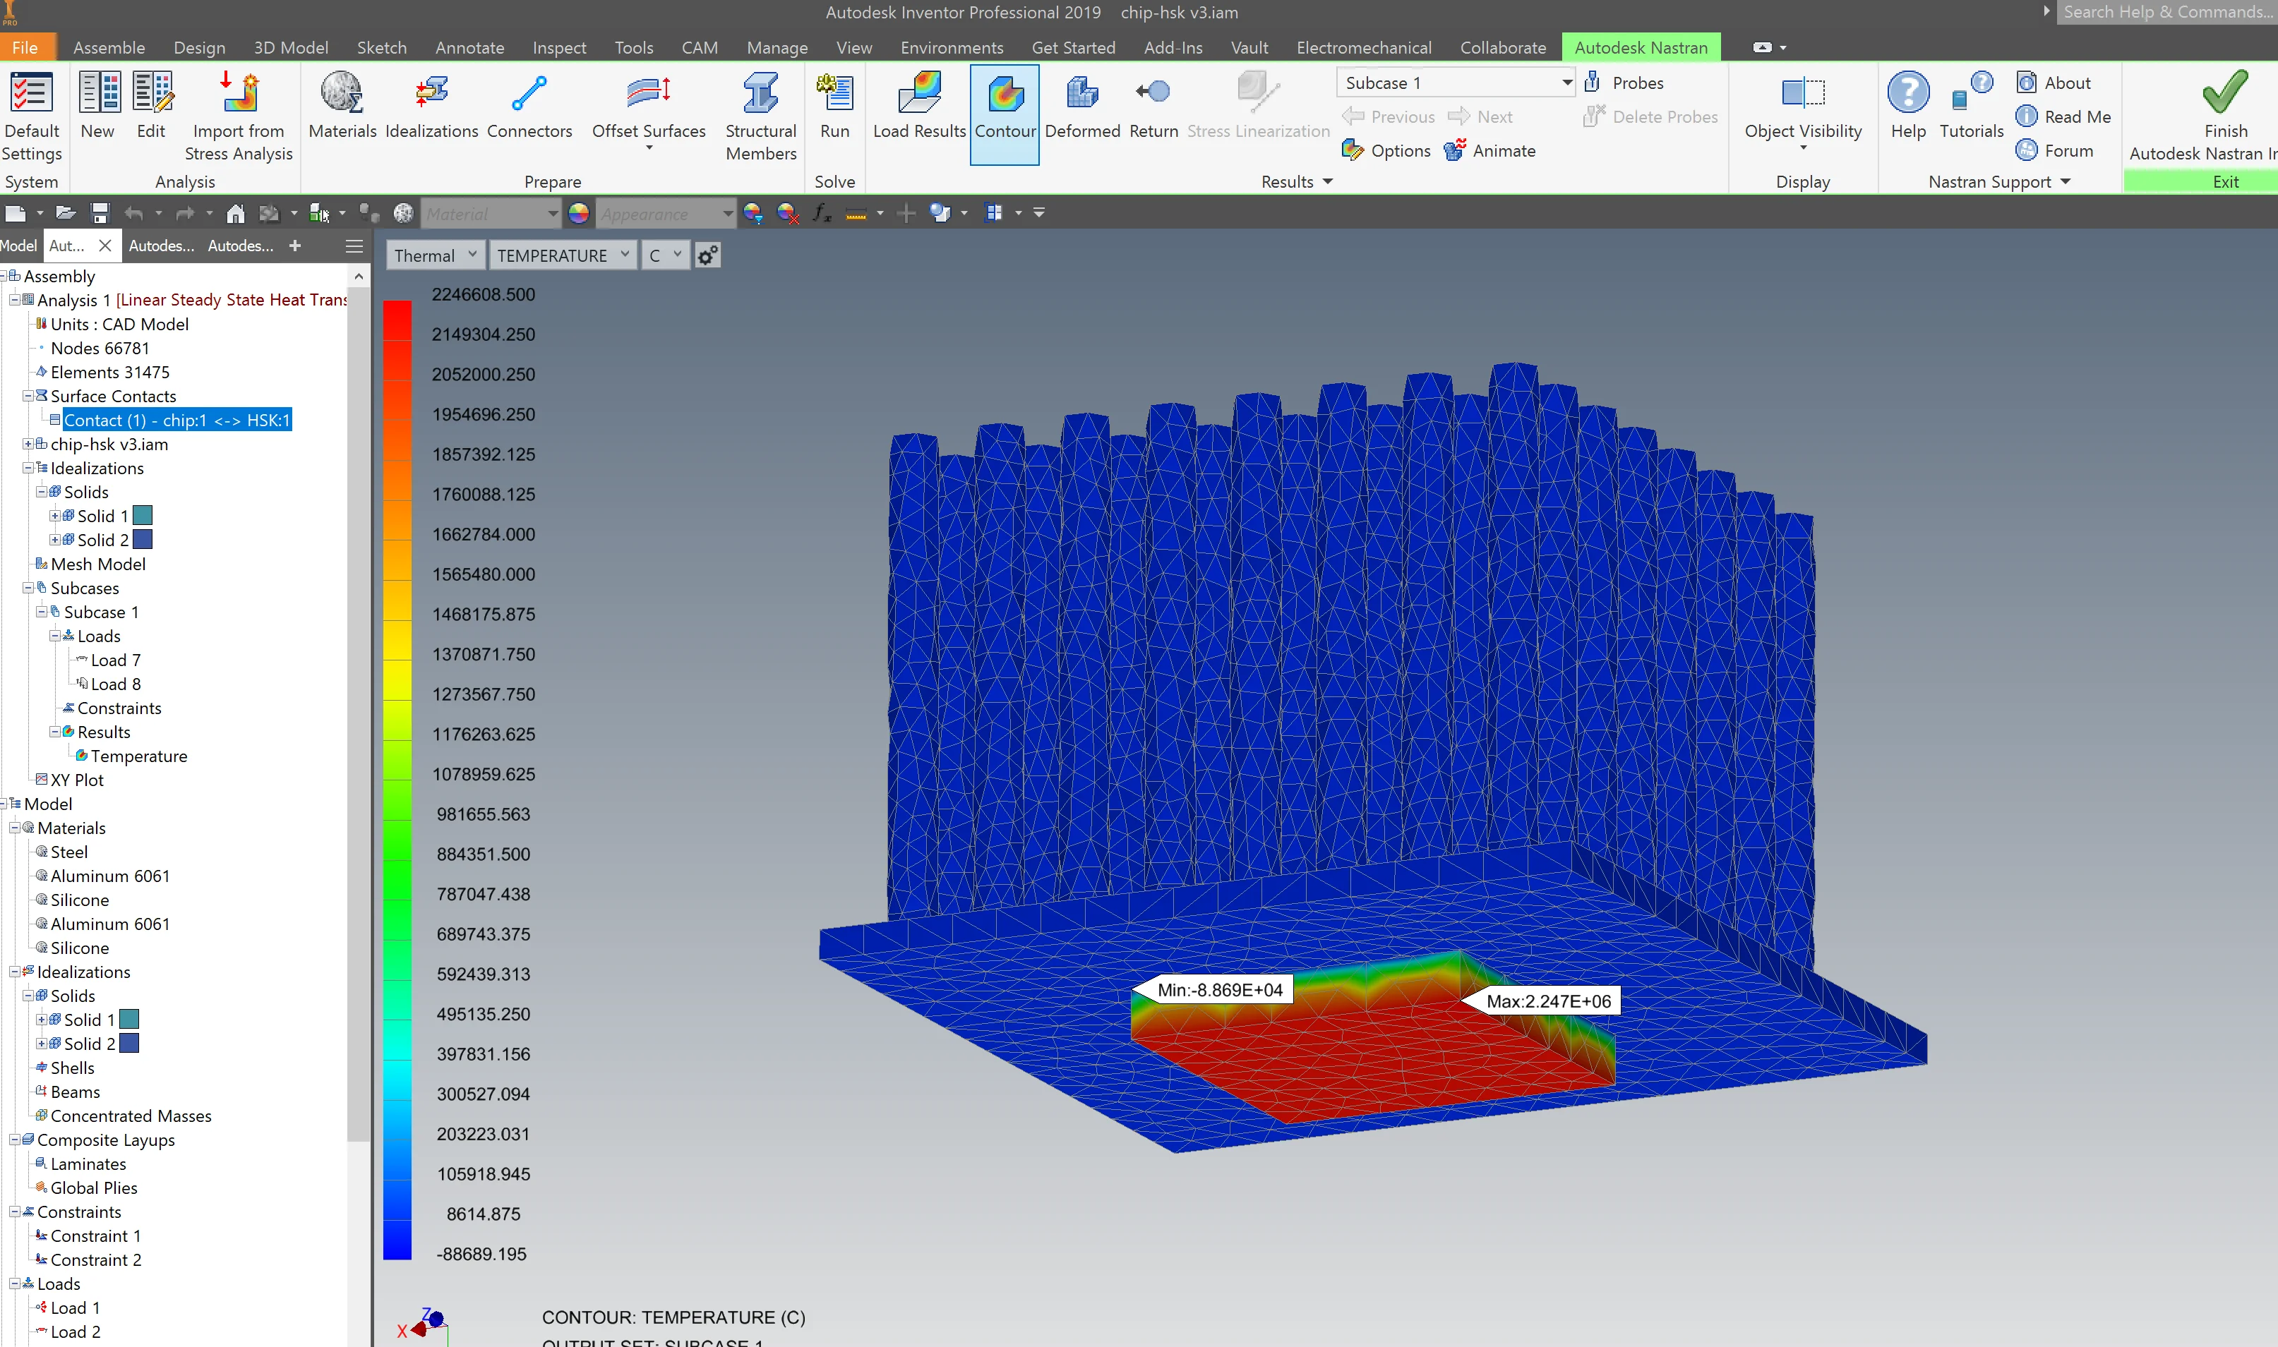2278x1347 pixels.
Task: Open the temperature unit C dropdown
Action: tap(664, 255)
